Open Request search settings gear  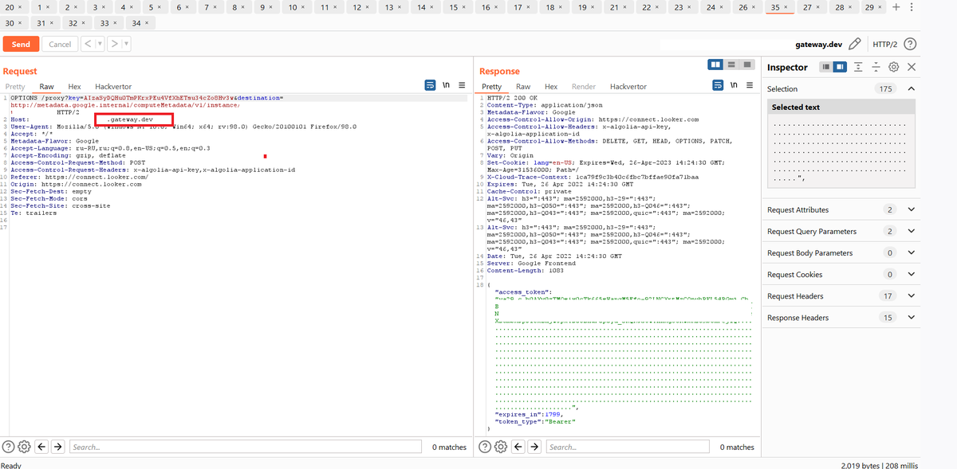(25, 447)
